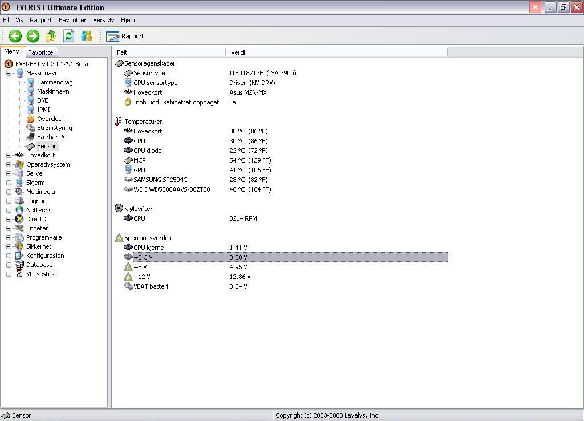The height and width of the screenshot is (421, 584).
Task: Select Bærbar PC in the tree
Action: (52, 137)
